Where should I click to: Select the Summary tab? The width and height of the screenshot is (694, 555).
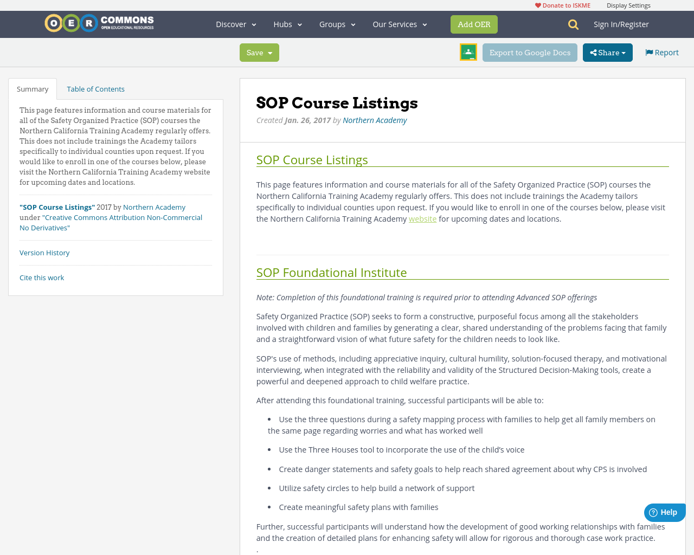[33, 88]
